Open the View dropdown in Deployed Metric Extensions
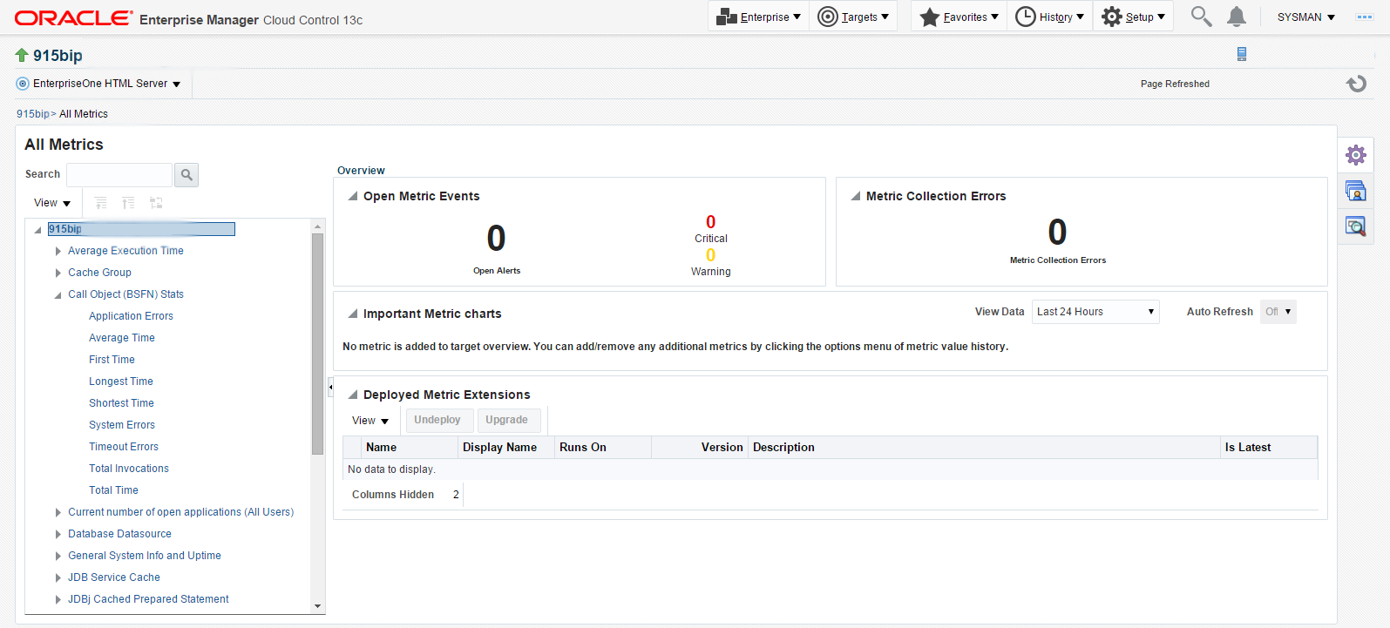This screenshot has height=628, width=1390. [370, 421]
